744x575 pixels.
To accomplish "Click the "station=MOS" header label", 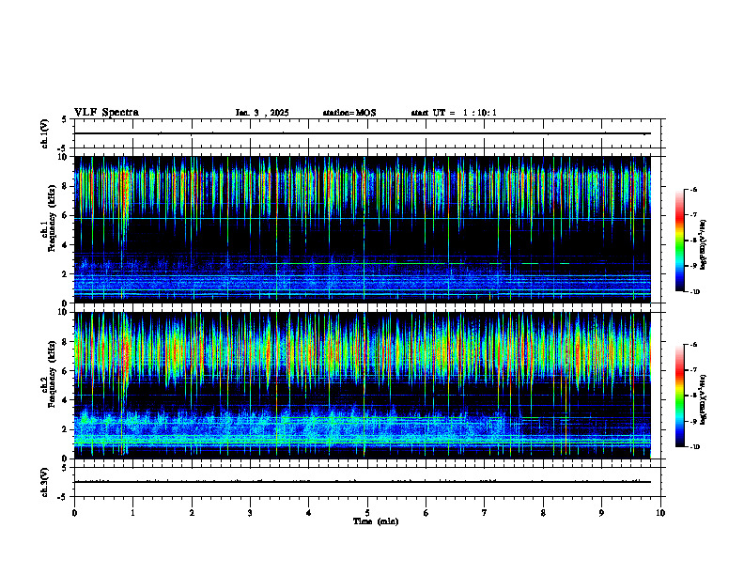I will pos(349,113).
